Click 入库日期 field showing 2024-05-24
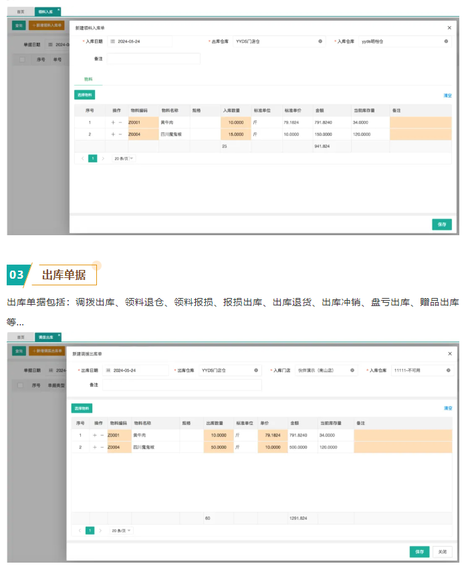Viewport: 470px width, 574px height. [x=140, y=41]
